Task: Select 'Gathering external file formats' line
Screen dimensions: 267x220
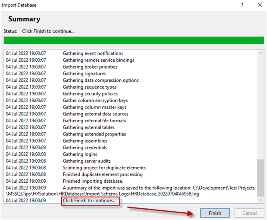Action: click(x=94, y=121)
